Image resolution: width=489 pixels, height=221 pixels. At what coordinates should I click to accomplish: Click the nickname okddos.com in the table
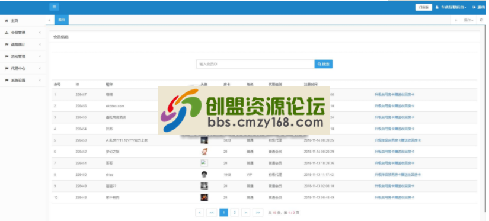(115, 106)
